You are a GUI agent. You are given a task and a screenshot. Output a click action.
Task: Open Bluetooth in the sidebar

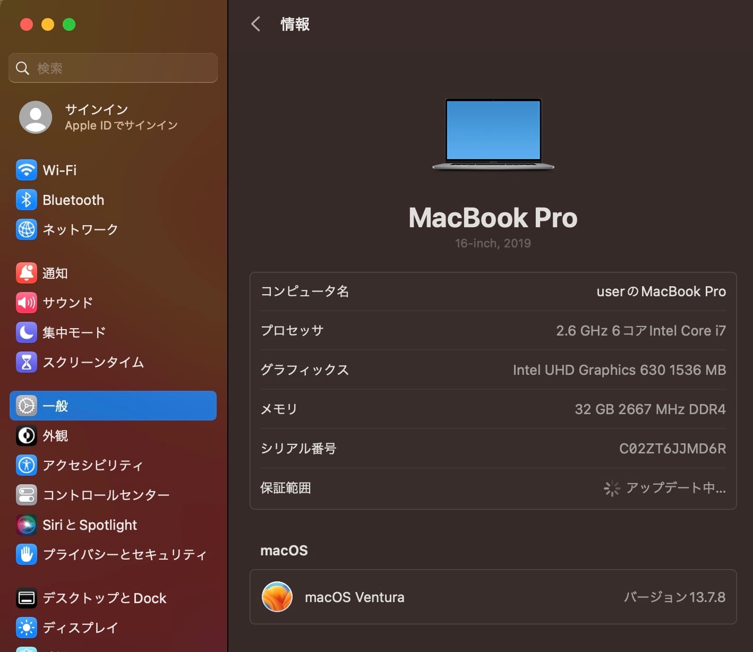click(113, 200)
